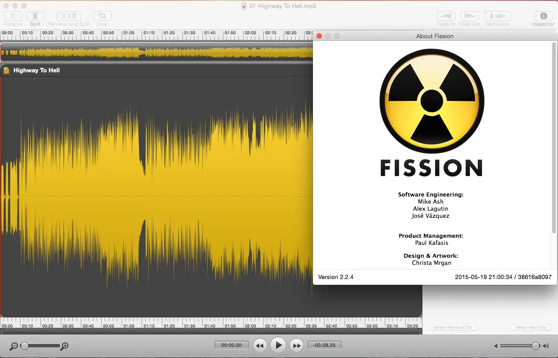Click the zoom in magnifier icon
Image resolution: width=558 pixels, height=358 pixels.
[x=65, y=346]
